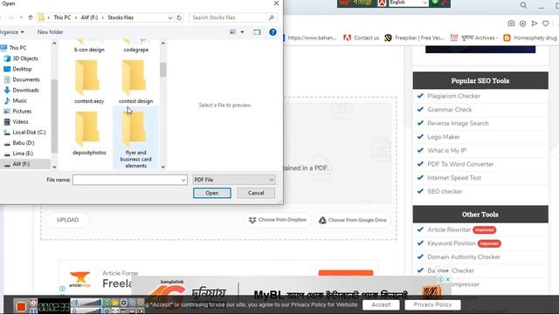Select Desktop in navigation pane

[x=22, y=69]
